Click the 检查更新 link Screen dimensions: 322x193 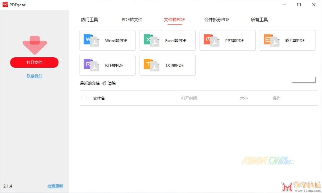[55, 186]
